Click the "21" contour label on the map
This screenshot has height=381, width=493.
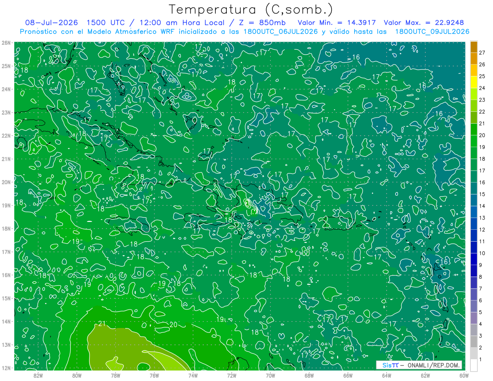[x=102, y=324]
